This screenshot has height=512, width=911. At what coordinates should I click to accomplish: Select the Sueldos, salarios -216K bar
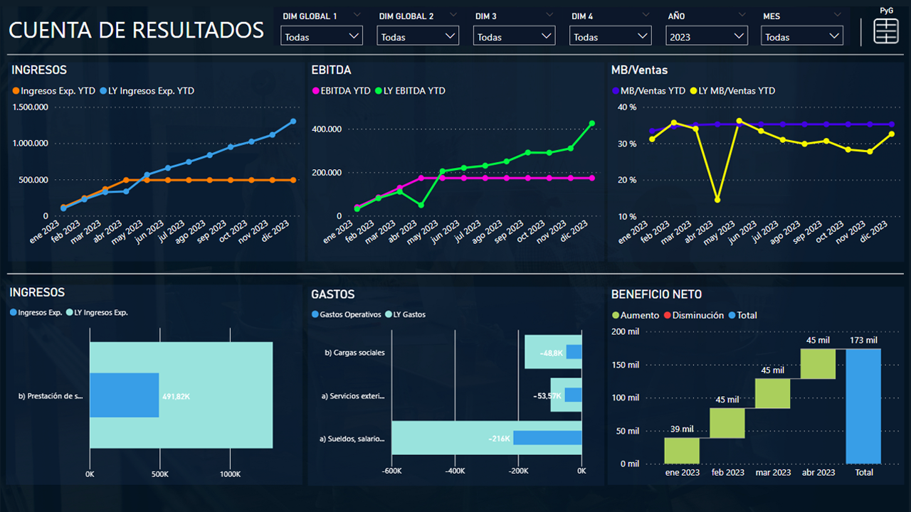click(x=547, y=438)
